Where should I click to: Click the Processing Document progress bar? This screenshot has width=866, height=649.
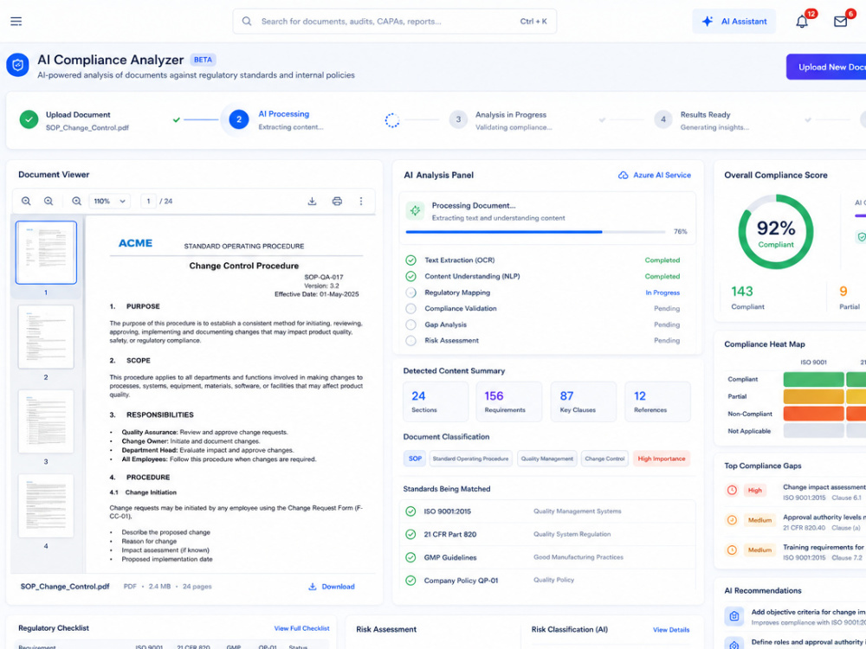coord(535,232)
